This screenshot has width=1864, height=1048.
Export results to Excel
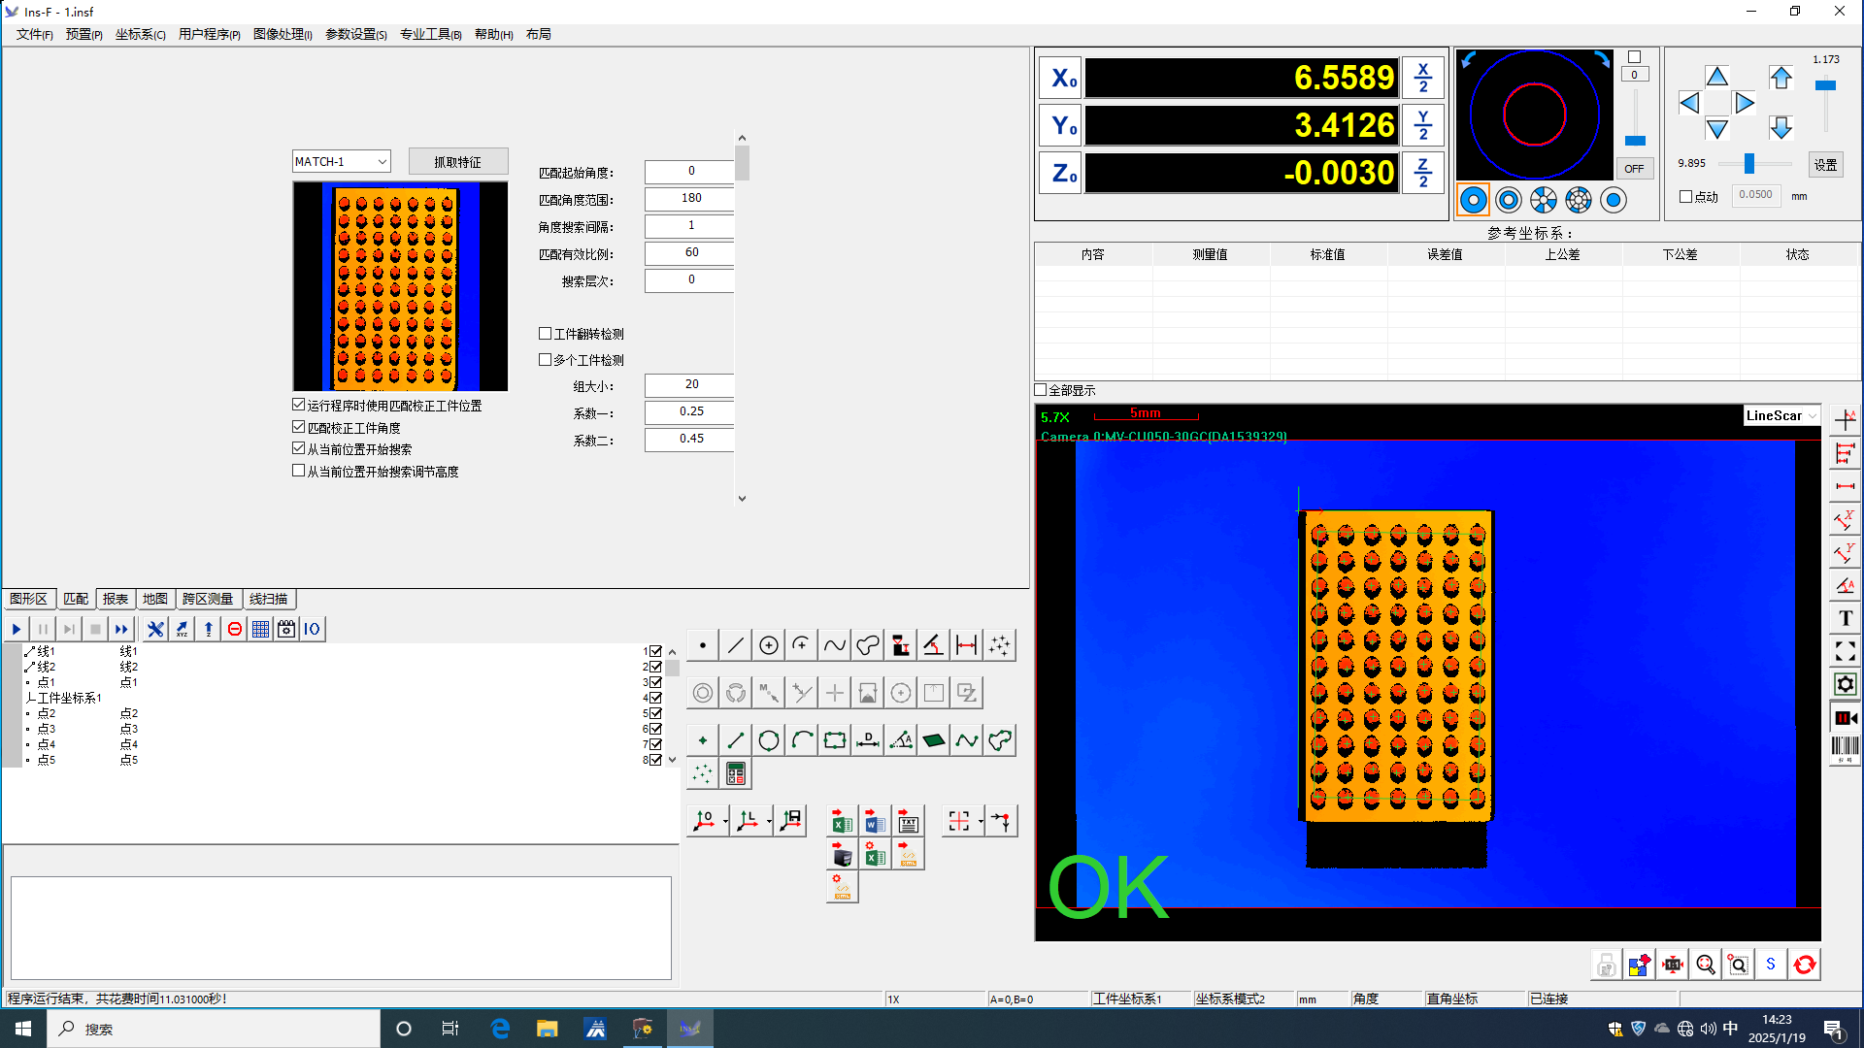pyautogui.click(x=842, y=823)
